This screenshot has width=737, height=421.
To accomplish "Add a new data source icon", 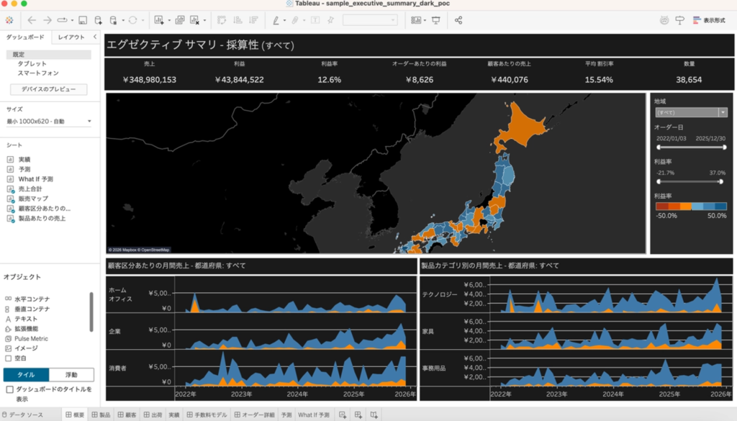I will 98,20.
